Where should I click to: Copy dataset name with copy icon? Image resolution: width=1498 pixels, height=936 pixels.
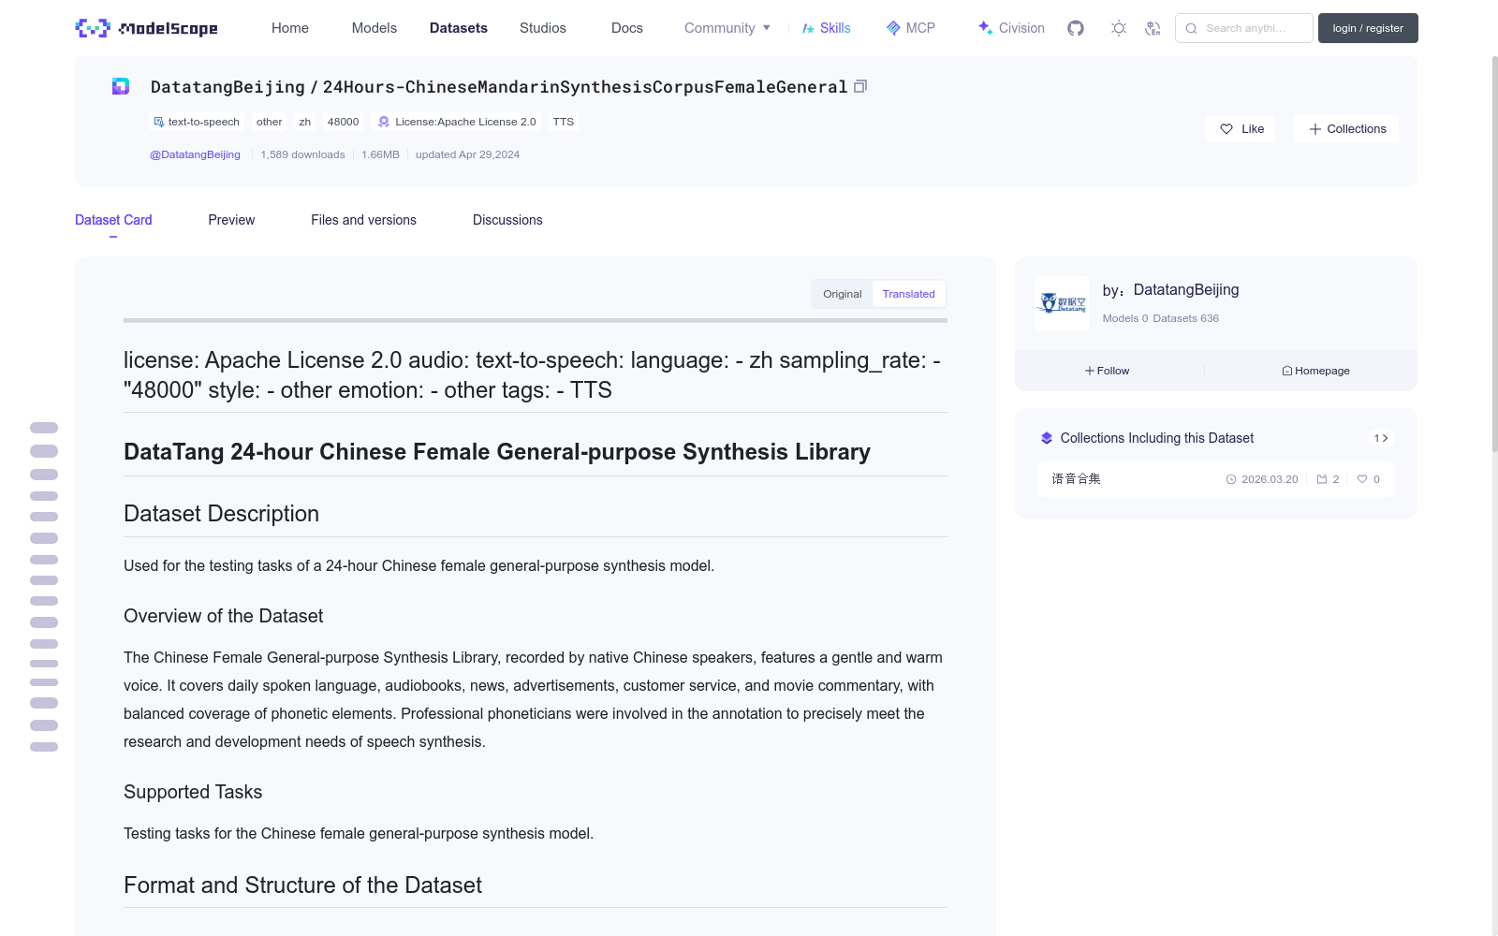pos(860,86)
